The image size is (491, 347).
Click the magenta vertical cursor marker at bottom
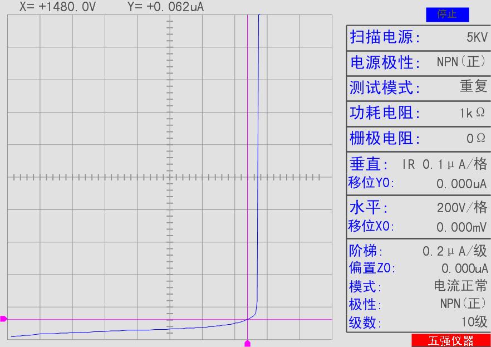(x=248, y=343)
